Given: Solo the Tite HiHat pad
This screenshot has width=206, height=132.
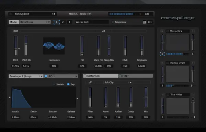Looking at the screenshot, I should (193, 95).
